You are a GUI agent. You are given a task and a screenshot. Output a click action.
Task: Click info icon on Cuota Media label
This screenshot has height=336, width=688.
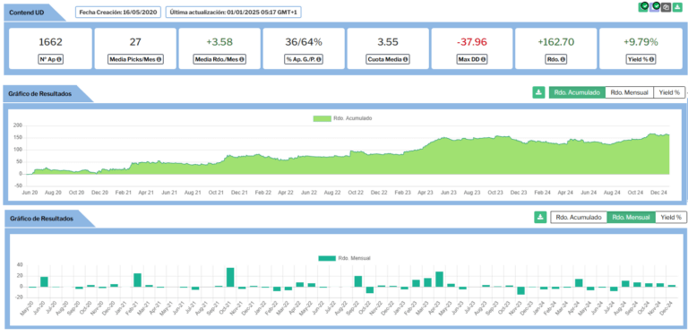pyautogui.click(x=405, y=59)
